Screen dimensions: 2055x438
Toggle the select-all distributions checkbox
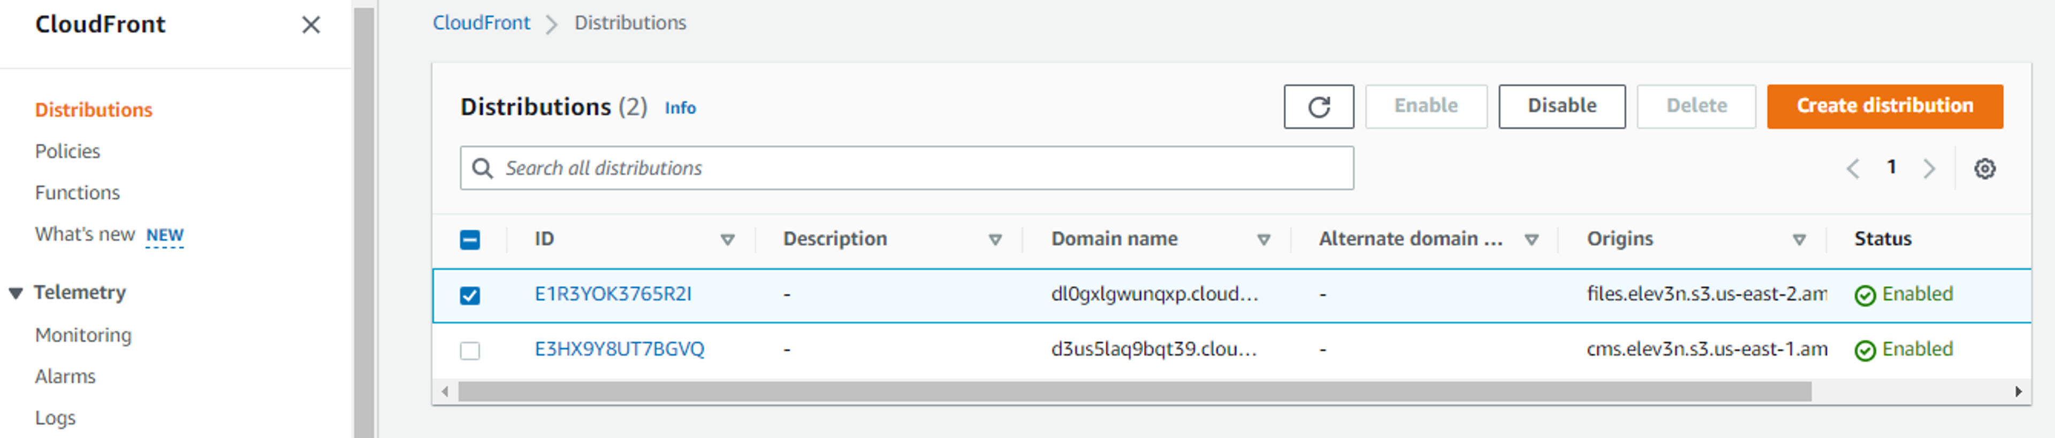tap(470, 240)
